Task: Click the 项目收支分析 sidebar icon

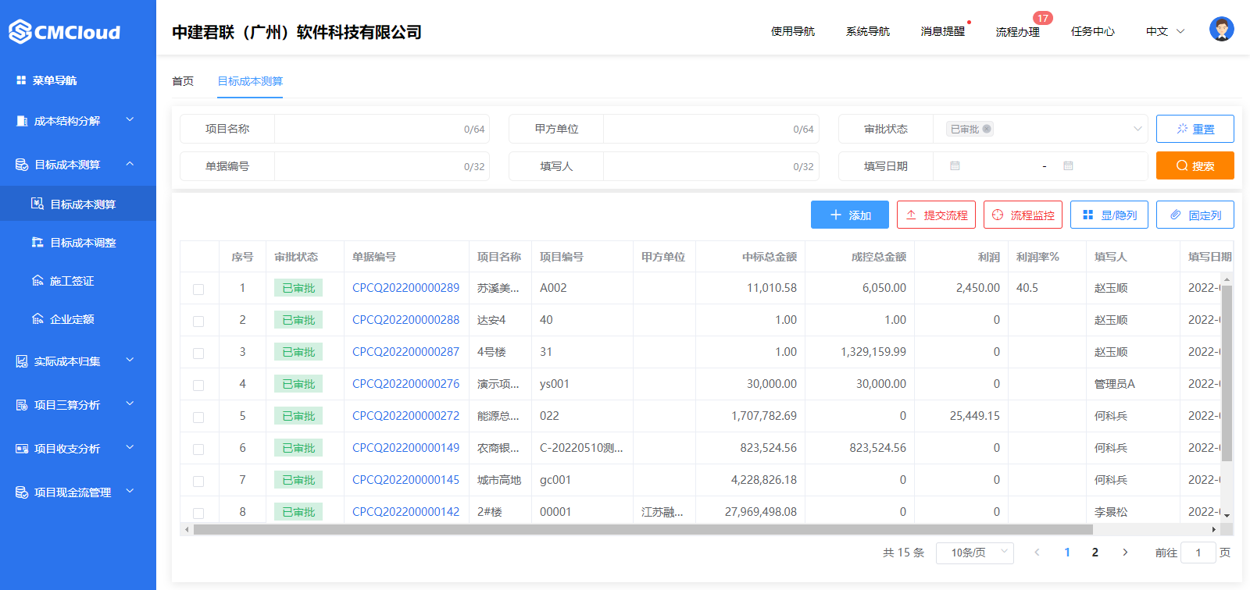Action: (x=22, y=449)
